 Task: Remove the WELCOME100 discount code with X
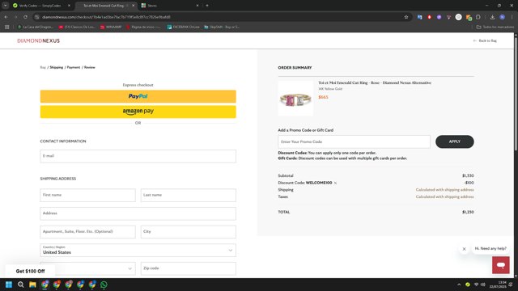[335, 183]
